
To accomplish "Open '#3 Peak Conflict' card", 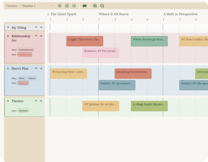I will coord(193,41).
